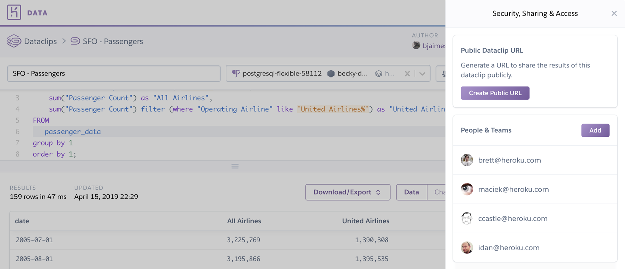
Task: Switch to the Data tab
Action: (x=411, y=192)
